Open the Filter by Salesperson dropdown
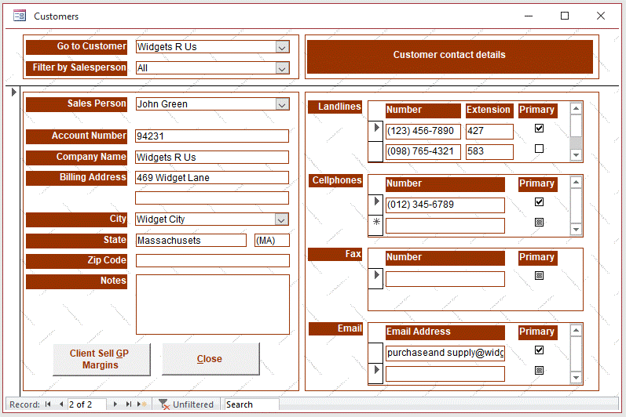The height and width of the screenshot is (417, 626). (282, 68)
